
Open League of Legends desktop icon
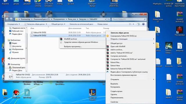coord(92,94)
